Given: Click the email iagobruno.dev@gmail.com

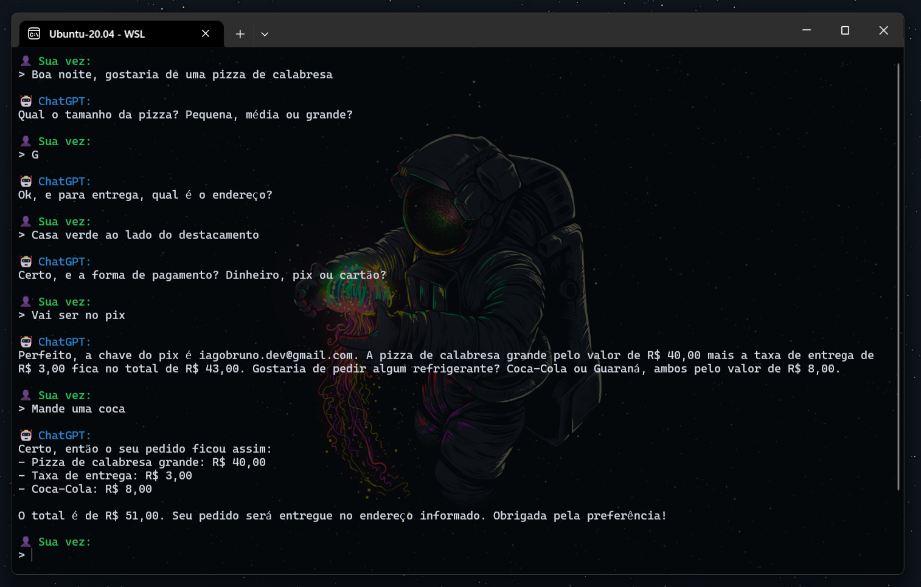Looking at the screenshot, I should pos(276,355).
